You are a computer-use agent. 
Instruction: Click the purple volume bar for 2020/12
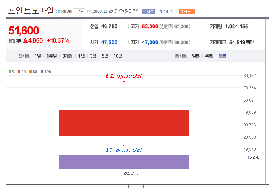coord(124,162)
